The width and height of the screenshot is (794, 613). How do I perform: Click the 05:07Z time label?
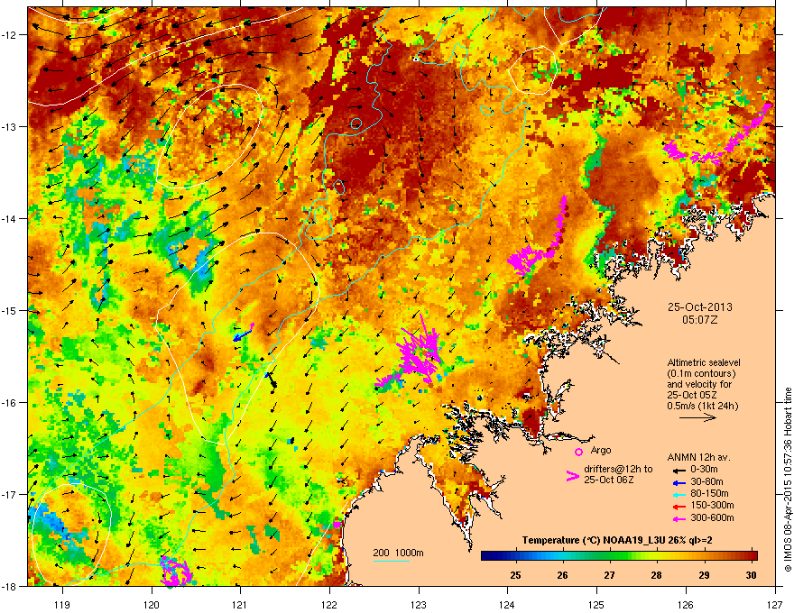pos(700,320)
